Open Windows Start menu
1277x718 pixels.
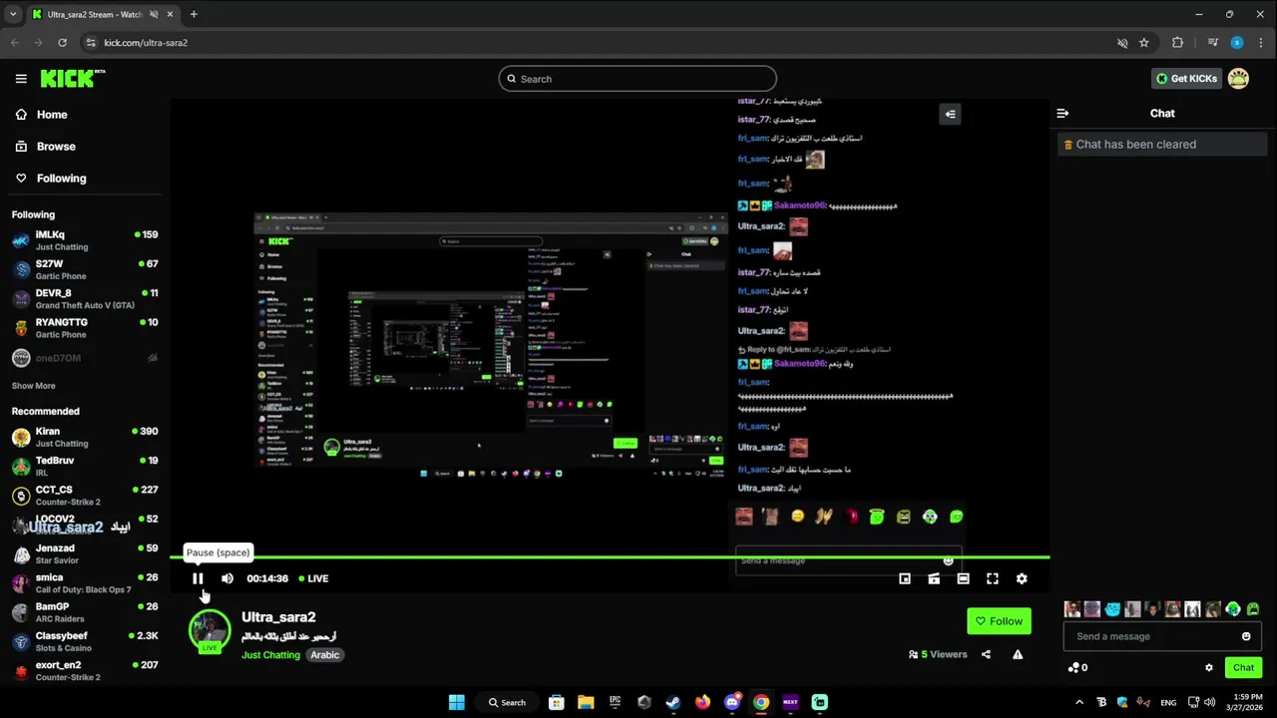(457, 702)
